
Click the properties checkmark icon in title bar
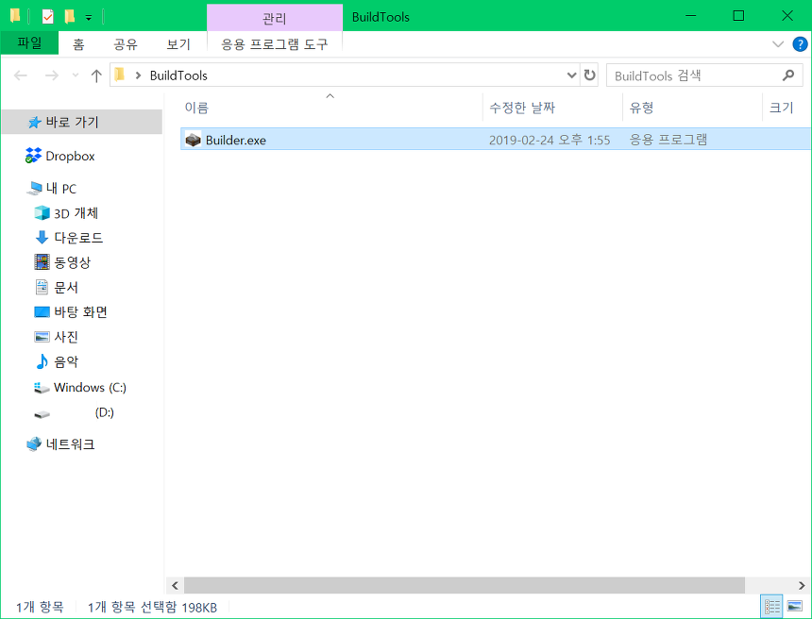tap(47, 17)
